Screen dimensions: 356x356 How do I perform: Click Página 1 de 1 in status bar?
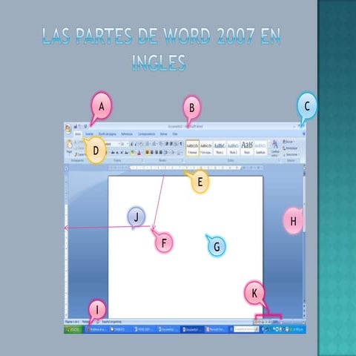click(x=72, y=322)
